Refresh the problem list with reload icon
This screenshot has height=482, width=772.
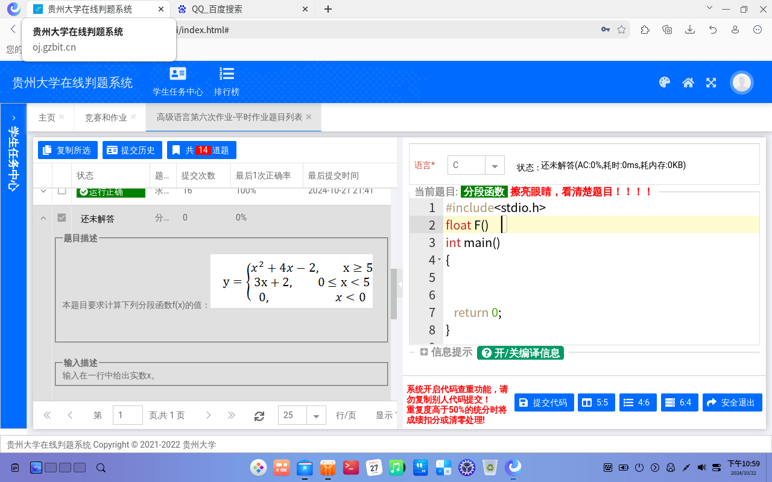259,415
